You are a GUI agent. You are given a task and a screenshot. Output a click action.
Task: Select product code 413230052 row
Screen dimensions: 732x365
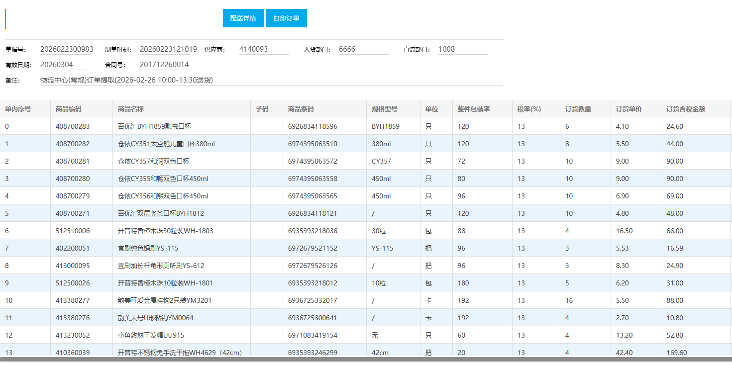point(73,335)
